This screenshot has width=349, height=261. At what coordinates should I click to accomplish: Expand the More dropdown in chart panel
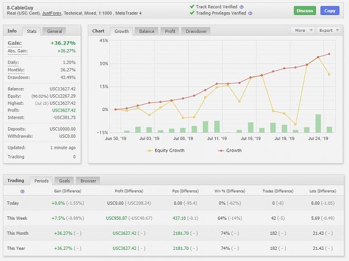click(303, 30)
